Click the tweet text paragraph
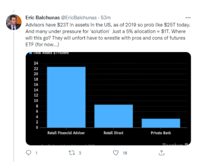Image resolution: width=203 pixels, height=167 pixels. (x=108, y=35)
